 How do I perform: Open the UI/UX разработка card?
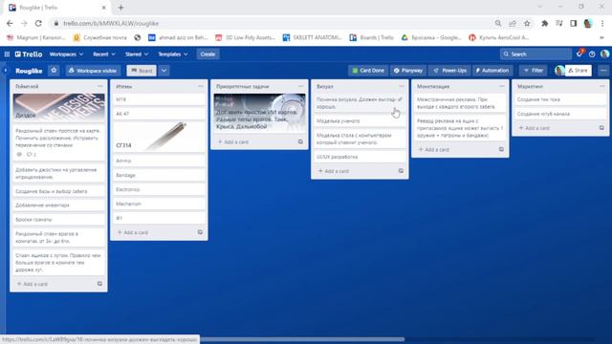(360, 157)
